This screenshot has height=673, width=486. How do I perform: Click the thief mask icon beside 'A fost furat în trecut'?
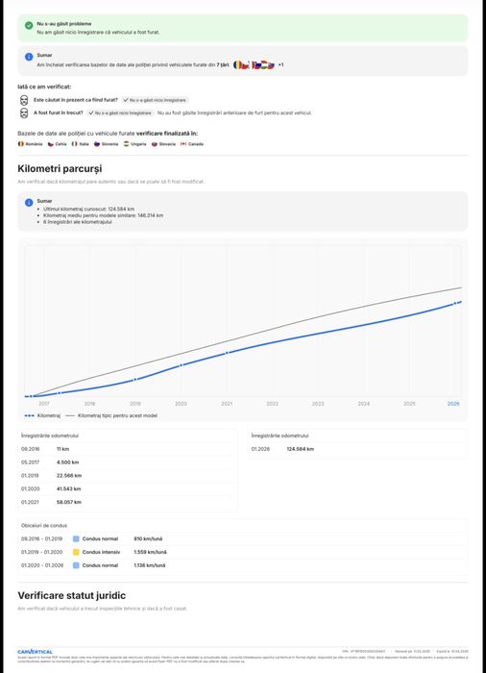coord(24,113)
